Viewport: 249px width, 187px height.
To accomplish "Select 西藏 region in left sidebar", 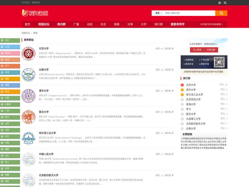I will [x=10, y=175].
